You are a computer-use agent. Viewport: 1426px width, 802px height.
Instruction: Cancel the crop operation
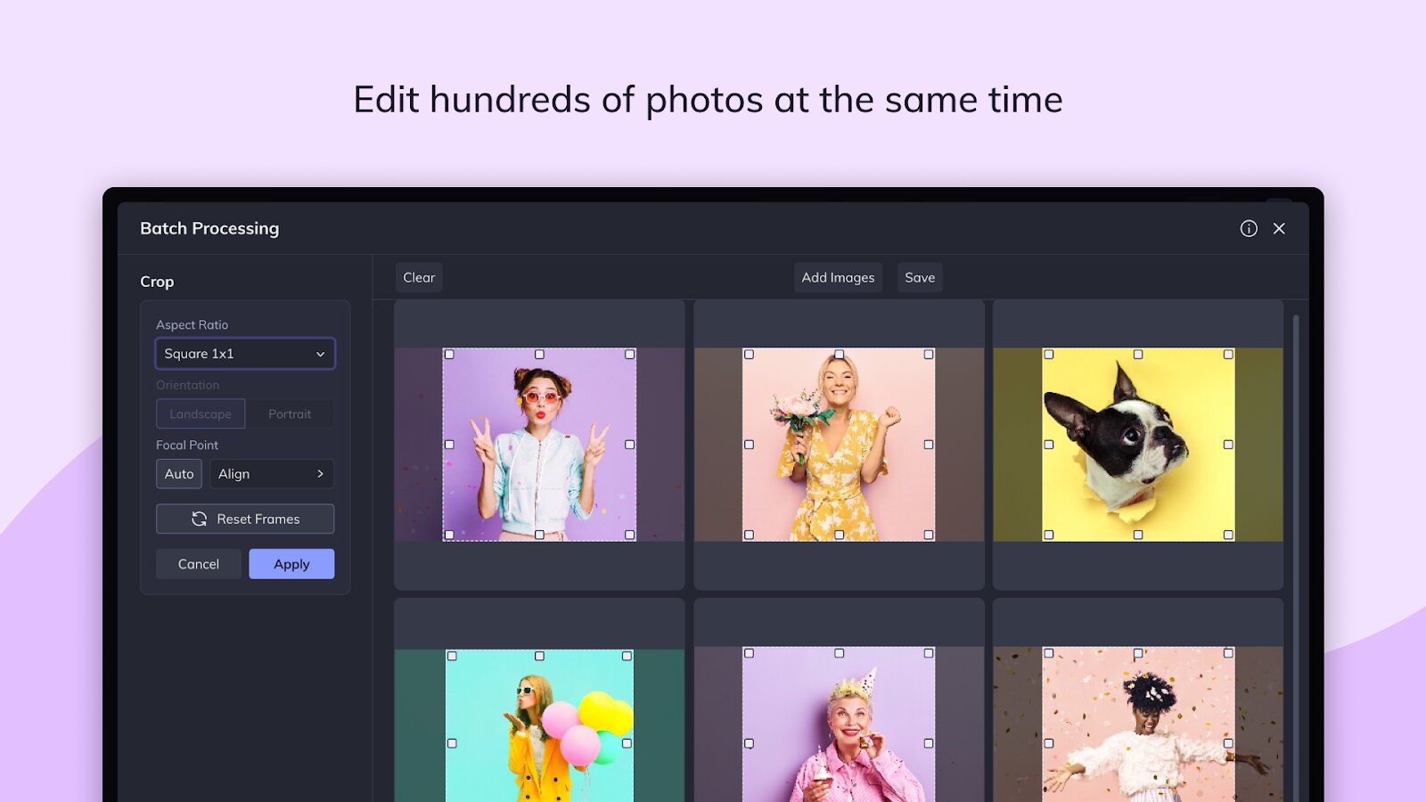pos(199,564)
